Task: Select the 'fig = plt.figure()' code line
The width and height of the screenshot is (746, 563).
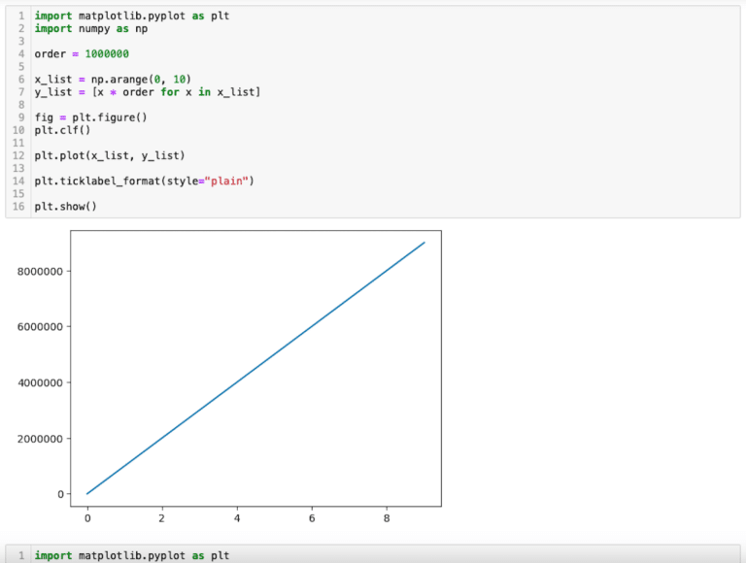Action: (x=90, y=117)
